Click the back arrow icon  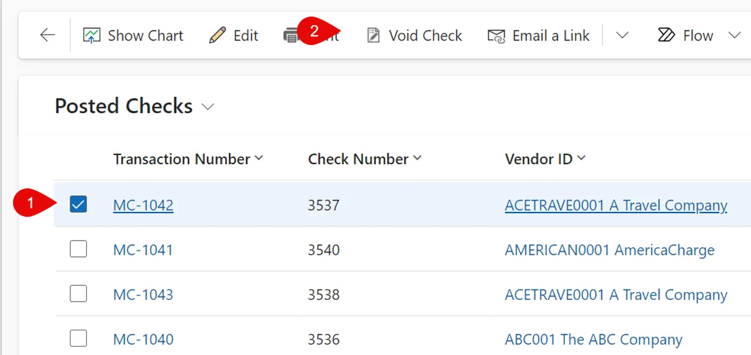[47, 35]
